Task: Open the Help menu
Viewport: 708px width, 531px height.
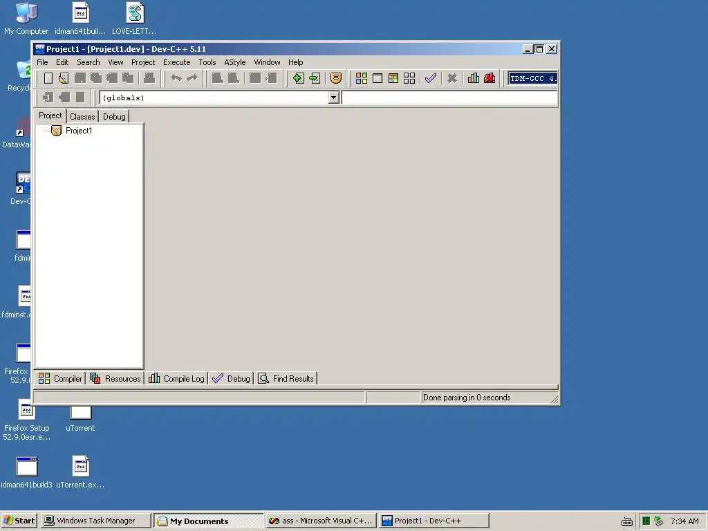Action: (x=296, y=62)
